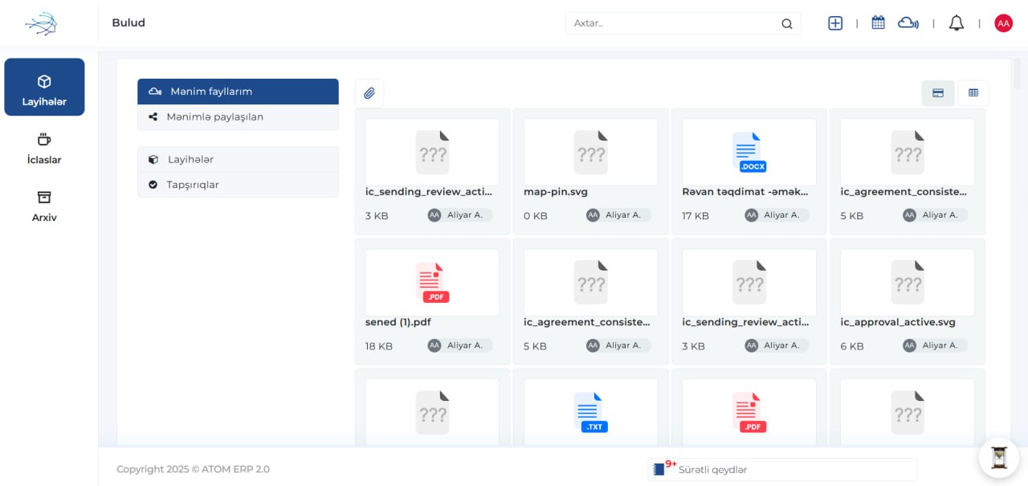Click the cloud icon in the header
The width and height of the screenshot is (1028, 486).
click(x=908, y=23)
